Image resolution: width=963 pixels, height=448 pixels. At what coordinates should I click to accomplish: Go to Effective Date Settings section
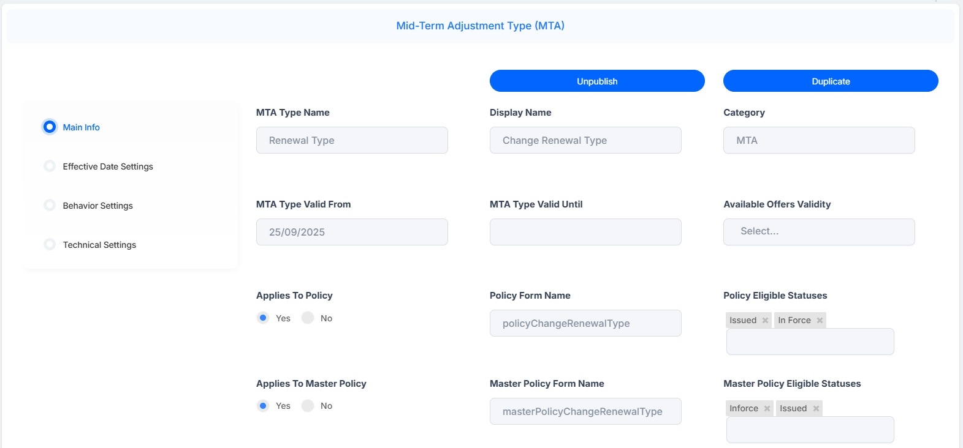108,166
